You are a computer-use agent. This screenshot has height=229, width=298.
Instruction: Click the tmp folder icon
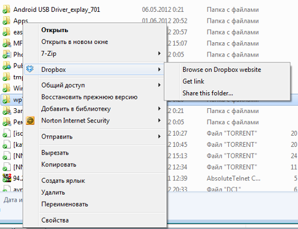(6, 77)
